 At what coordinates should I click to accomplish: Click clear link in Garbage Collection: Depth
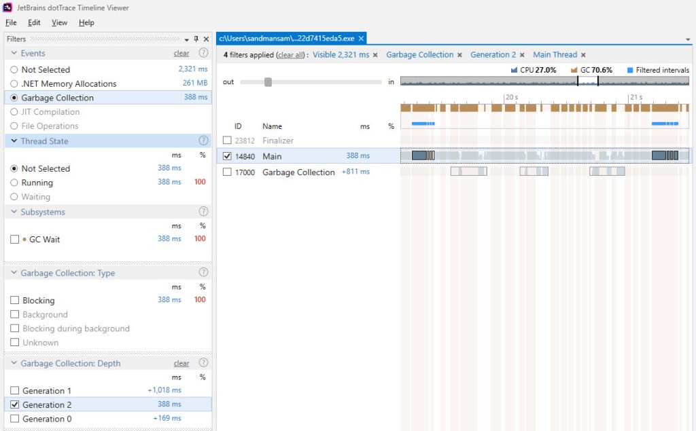pos(181,363)
